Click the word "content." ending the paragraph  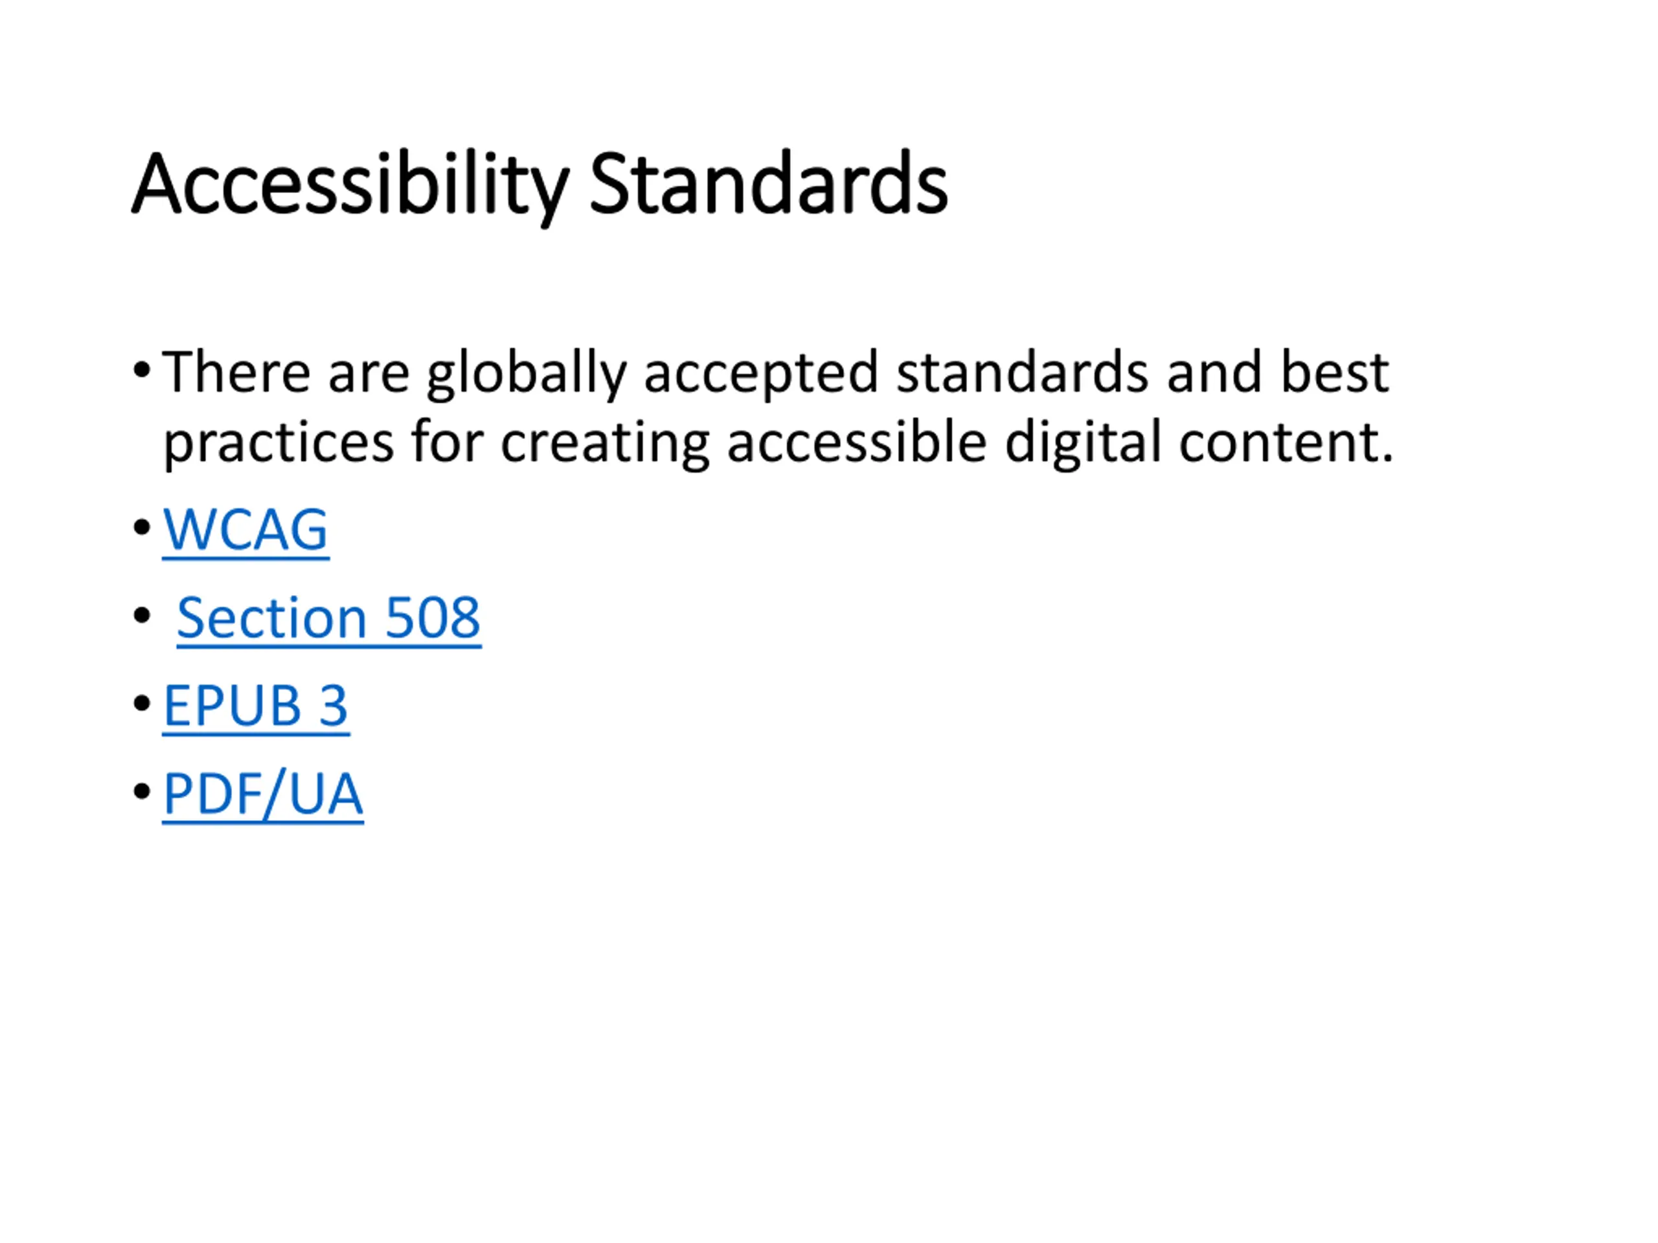coord(1286,442)
